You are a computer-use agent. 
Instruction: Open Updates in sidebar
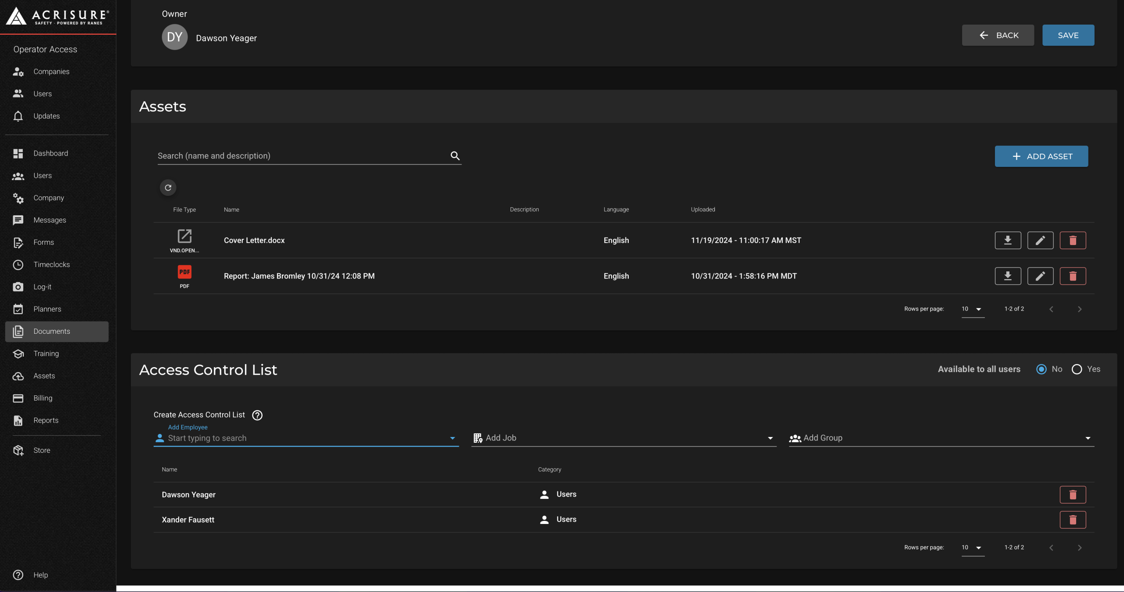[x=57, y=116]
